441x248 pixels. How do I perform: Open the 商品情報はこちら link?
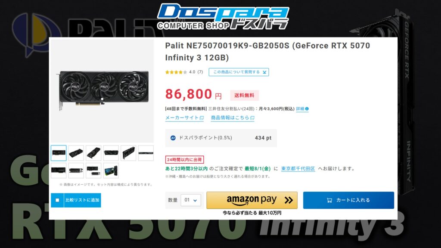pyautogui.click(x=233, y=118)
